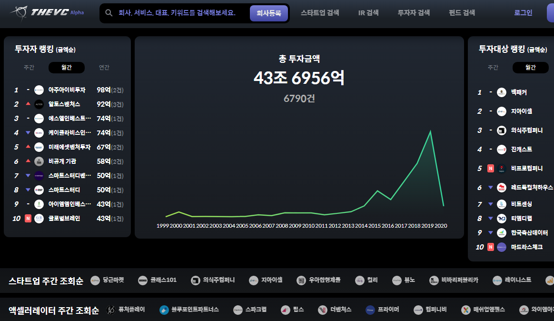554x321 pixels.
Task: Open 투자자 검색 menu
Action: tap(414, 13)
